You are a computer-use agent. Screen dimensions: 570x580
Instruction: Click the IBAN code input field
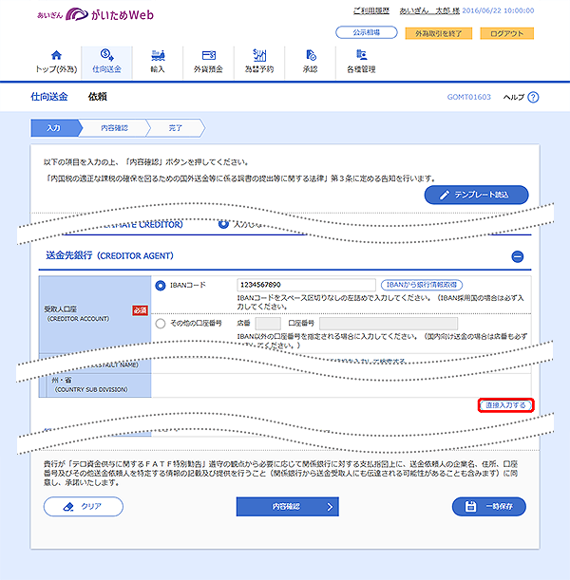[x=306, y=285]
